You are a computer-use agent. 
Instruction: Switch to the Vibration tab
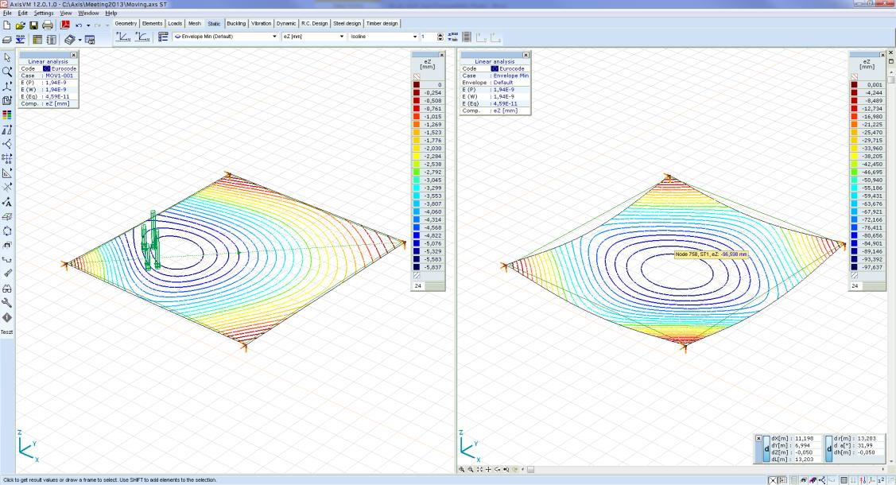point(261,23)
